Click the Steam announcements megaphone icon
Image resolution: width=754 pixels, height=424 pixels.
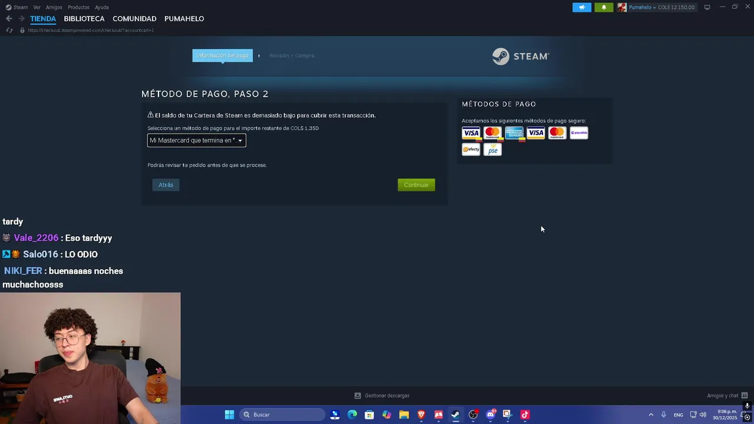pyautogui.click(x=581, y=7)
